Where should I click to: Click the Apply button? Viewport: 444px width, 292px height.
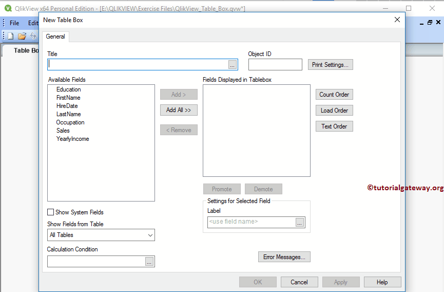(341, 282)
